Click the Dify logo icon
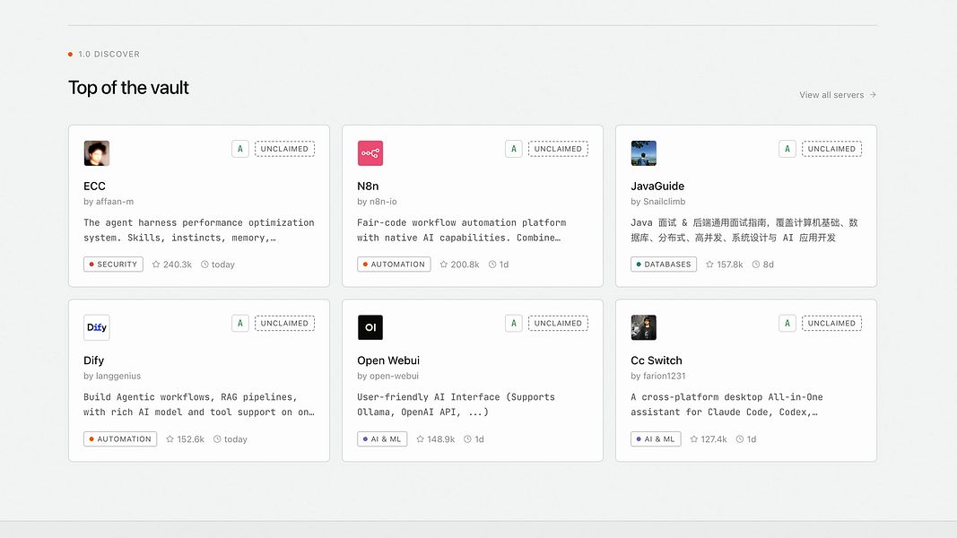Screen dimensions: 957x538 [x=97, y=327]
